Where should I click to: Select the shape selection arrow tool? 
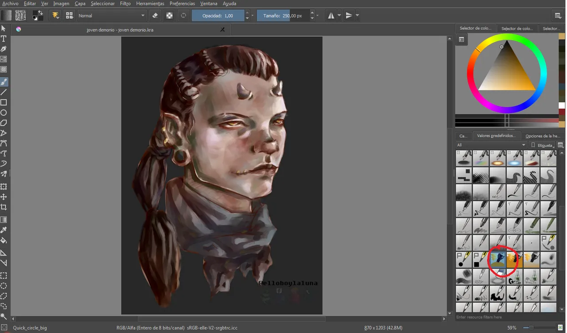(4, 28)
